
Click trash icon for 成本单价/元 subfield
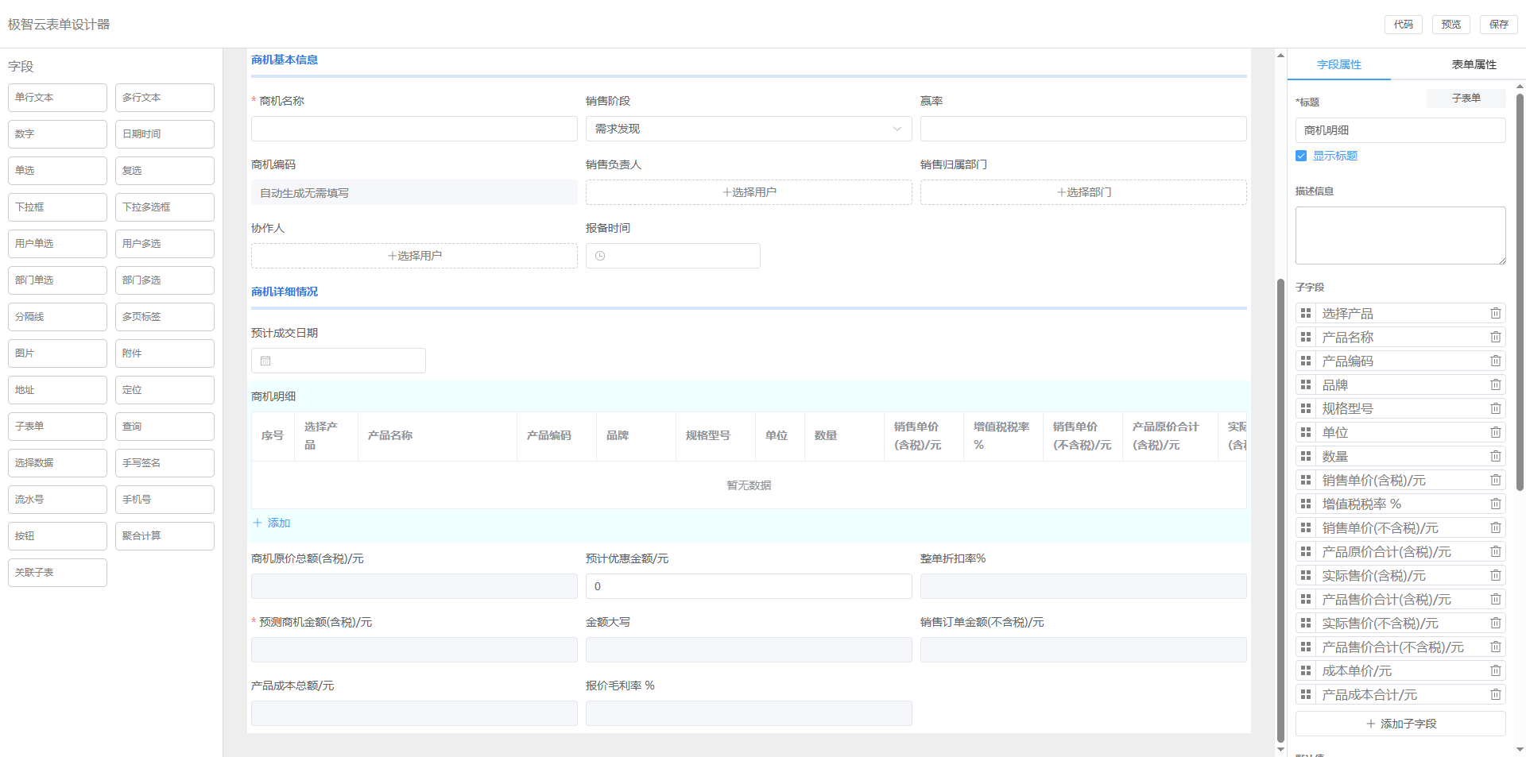1495,670
